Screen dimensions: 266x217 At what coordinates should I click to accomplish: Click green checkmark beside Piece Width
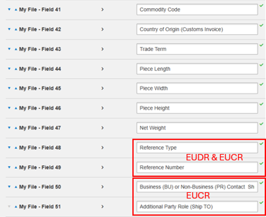pos(261,84)
